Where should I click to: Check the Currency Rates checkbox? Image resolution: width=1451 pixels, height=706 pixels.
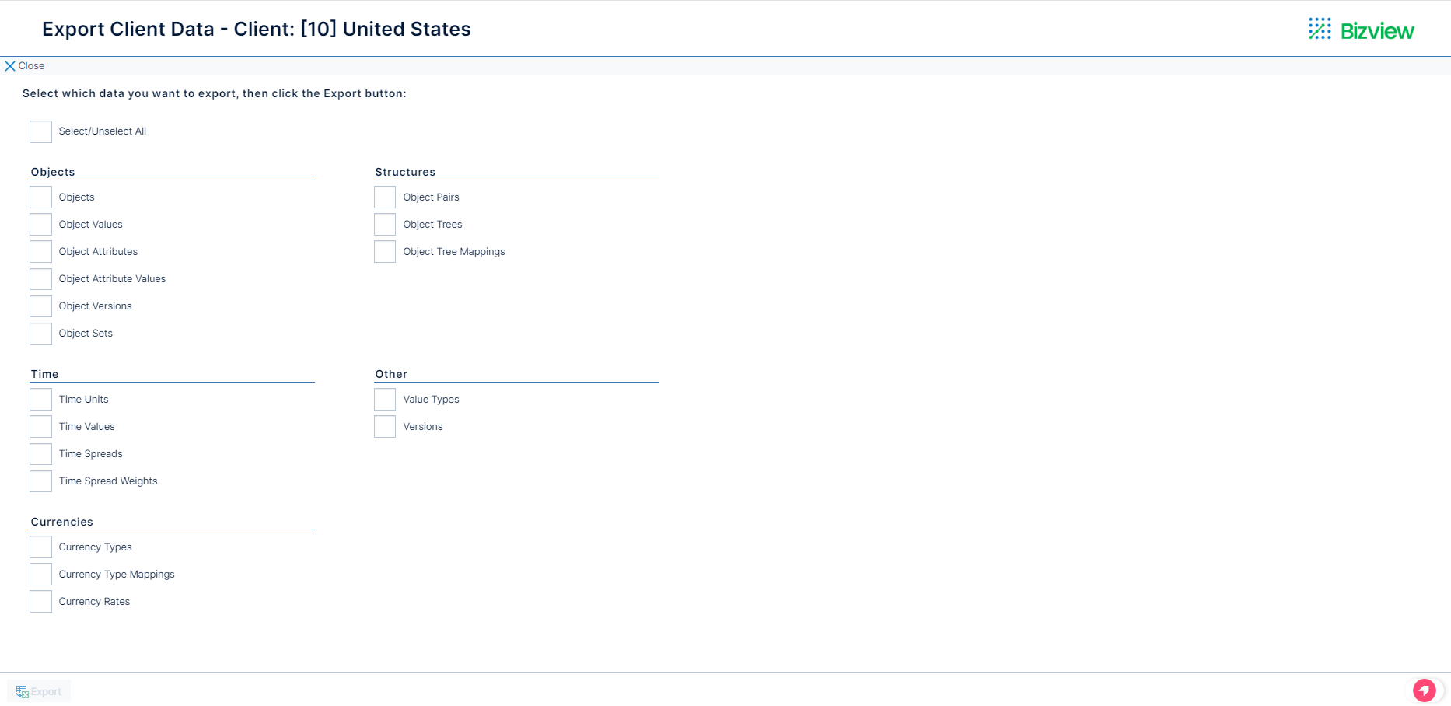pyautogui.click(x=41, y=602)
